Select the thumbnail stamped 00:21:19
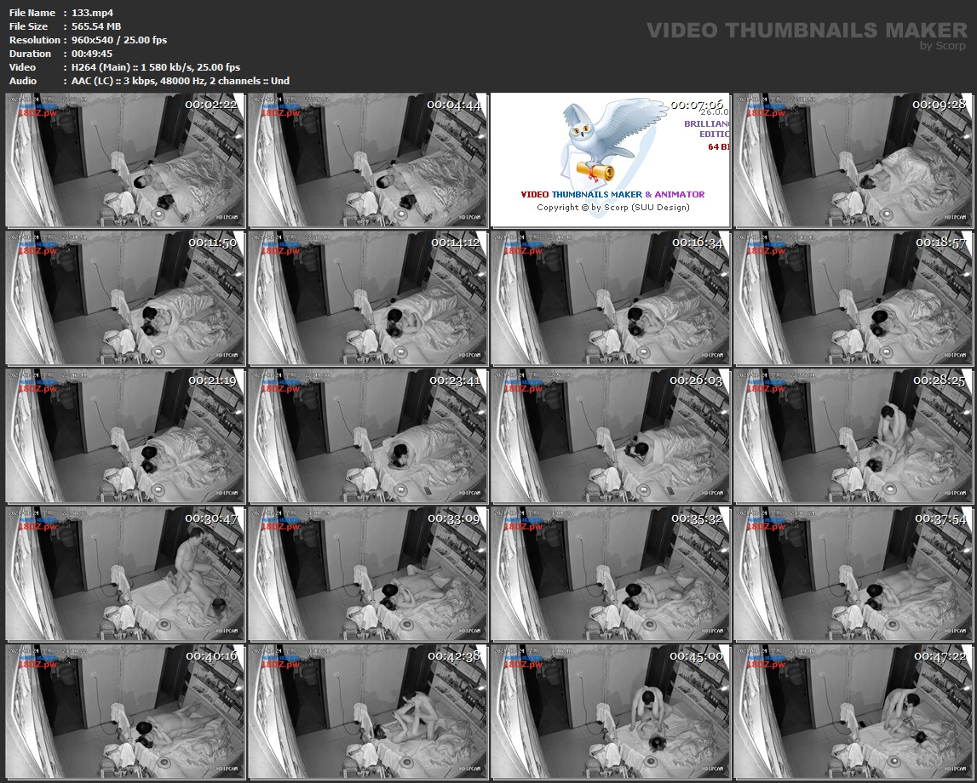Image resolution: width=977 pixels, height=783 pixels. tap(124, 437)
